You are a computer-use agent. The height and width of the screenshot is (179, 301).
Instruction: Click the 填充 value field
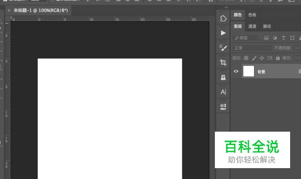click(297, 58)
